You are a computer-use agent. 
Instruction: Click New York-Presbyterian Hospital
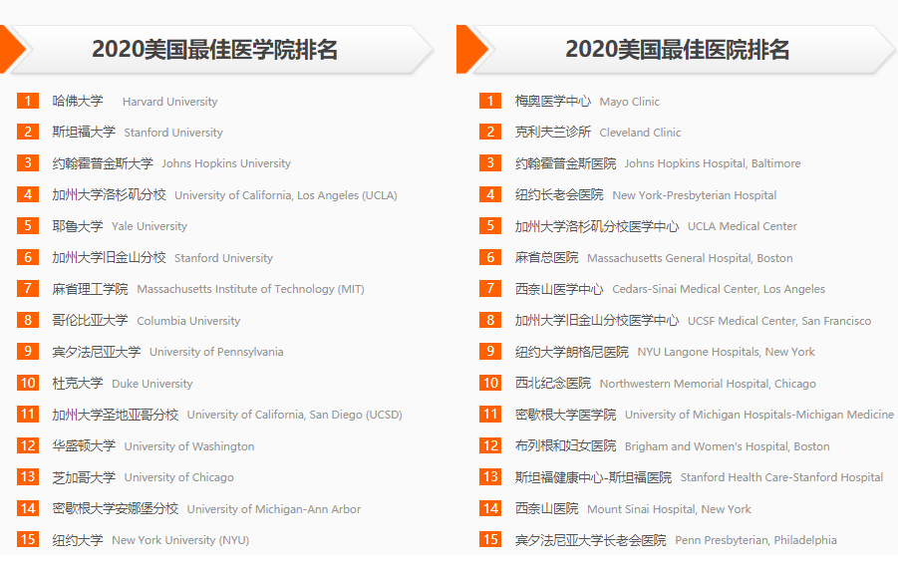click(695, 195)
